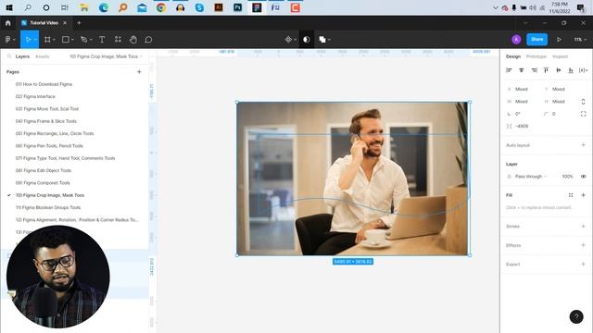Open the Figma main menu icon
Image resolution: width=593 pixels, height=333 pixels.
point(8,39)
